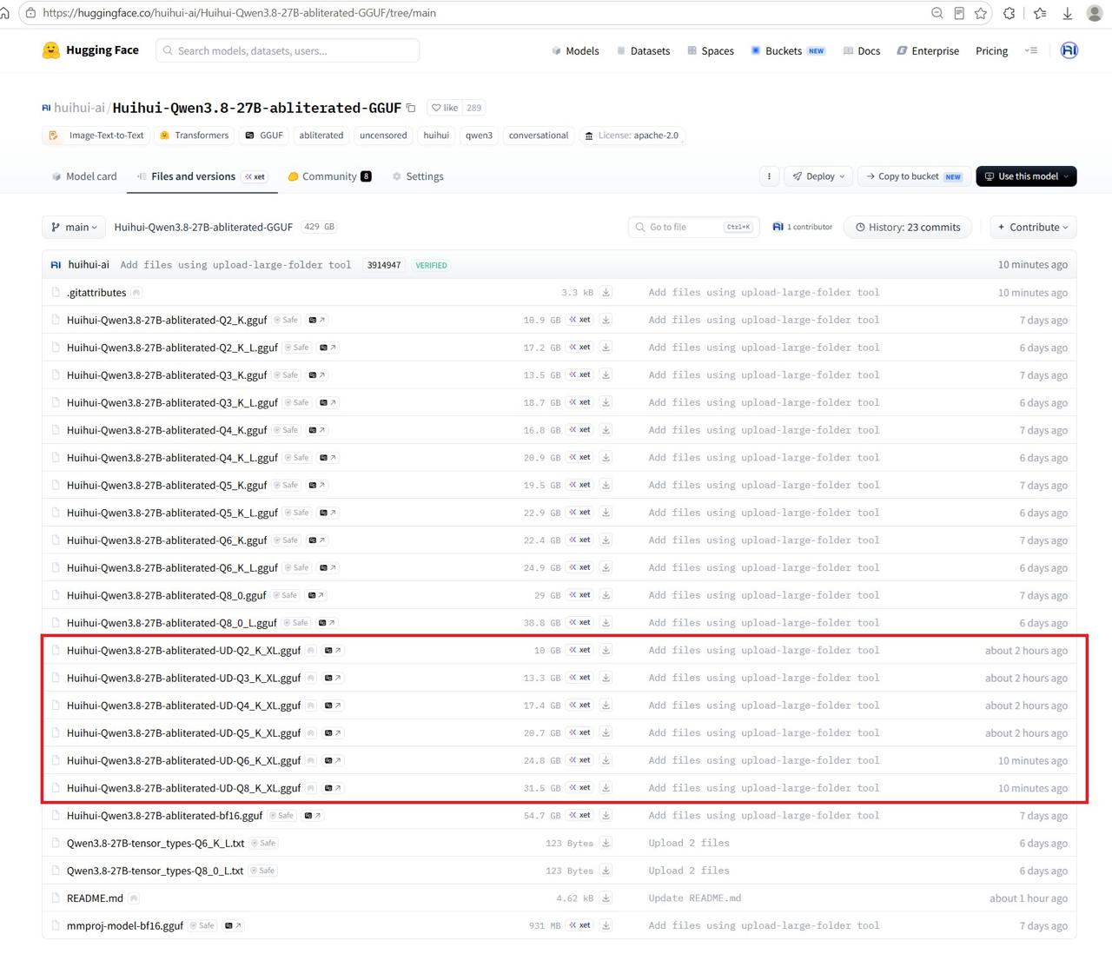Click the like count 289

(x=473, y=108)
